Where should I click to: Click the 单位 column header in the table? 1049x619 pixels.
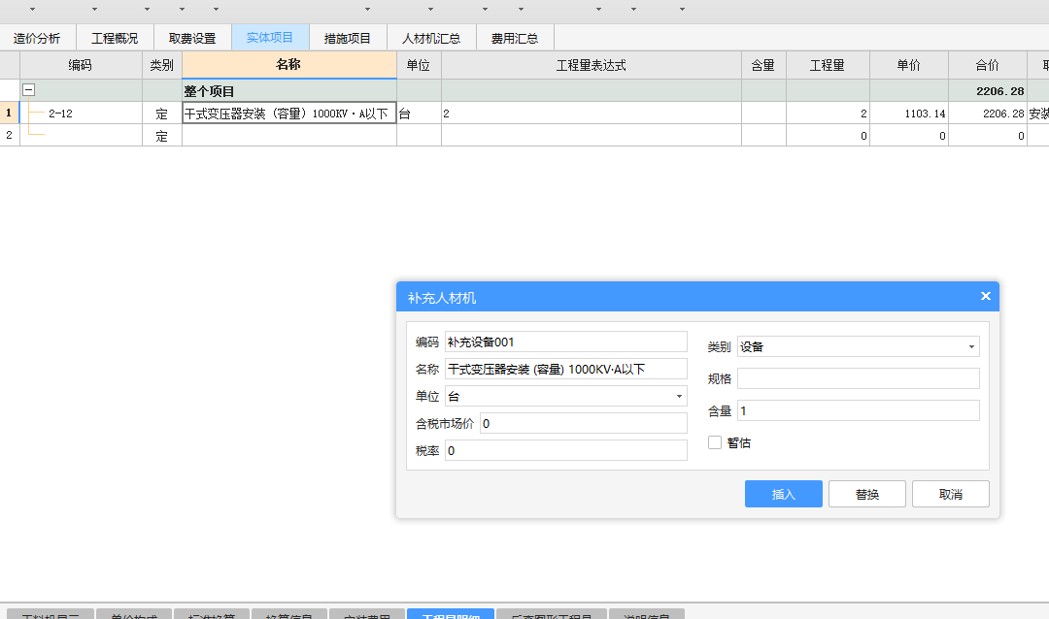point(419,65)
